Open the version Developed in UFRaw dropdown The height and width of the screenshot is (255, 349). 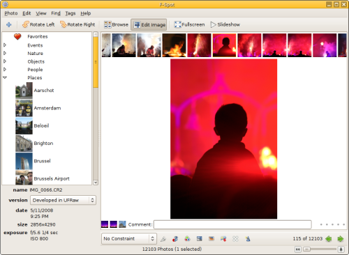63,200
